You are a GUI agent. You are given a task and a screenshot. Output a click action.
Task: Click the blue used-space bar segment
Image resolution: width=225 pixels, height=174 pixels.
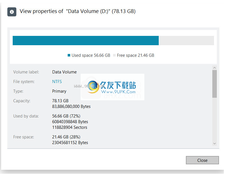86,41
